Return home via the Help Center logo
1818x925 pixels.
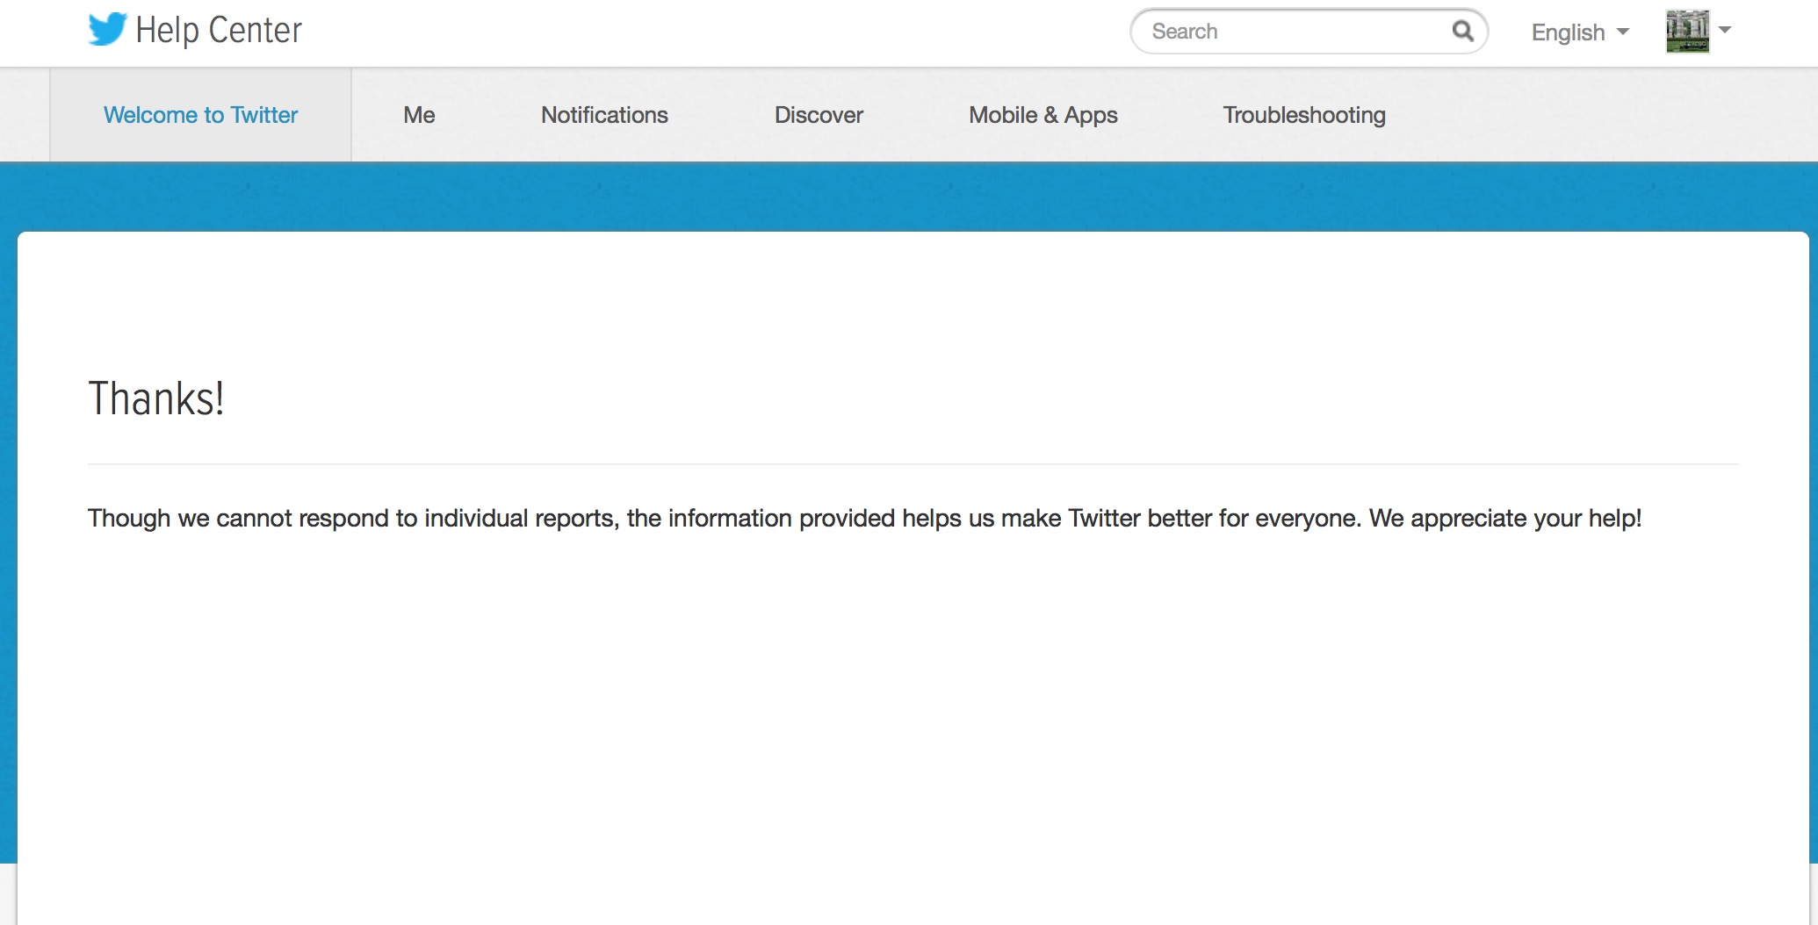(193, 29)
